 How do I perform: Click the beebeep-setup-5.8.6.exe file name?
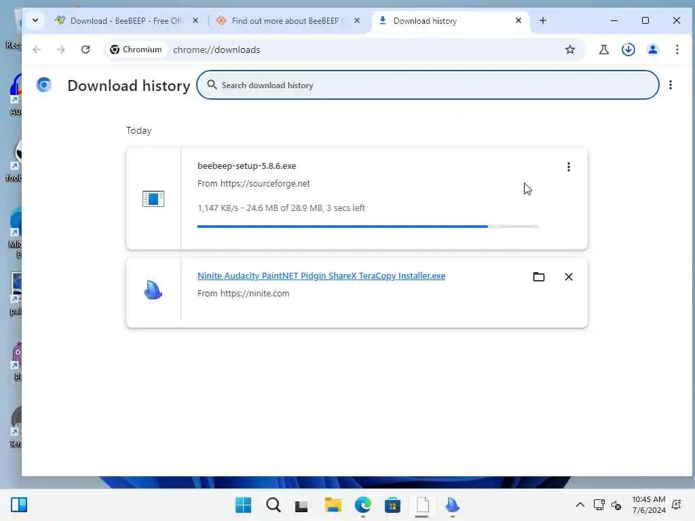pos(247,166)
